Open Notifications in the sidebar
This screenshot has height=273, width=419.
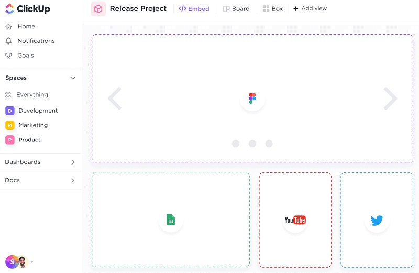30,41
